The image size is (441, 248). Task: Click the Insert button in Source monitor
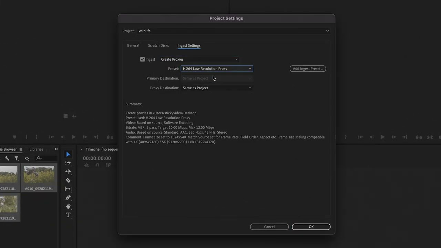coord(110,137)
